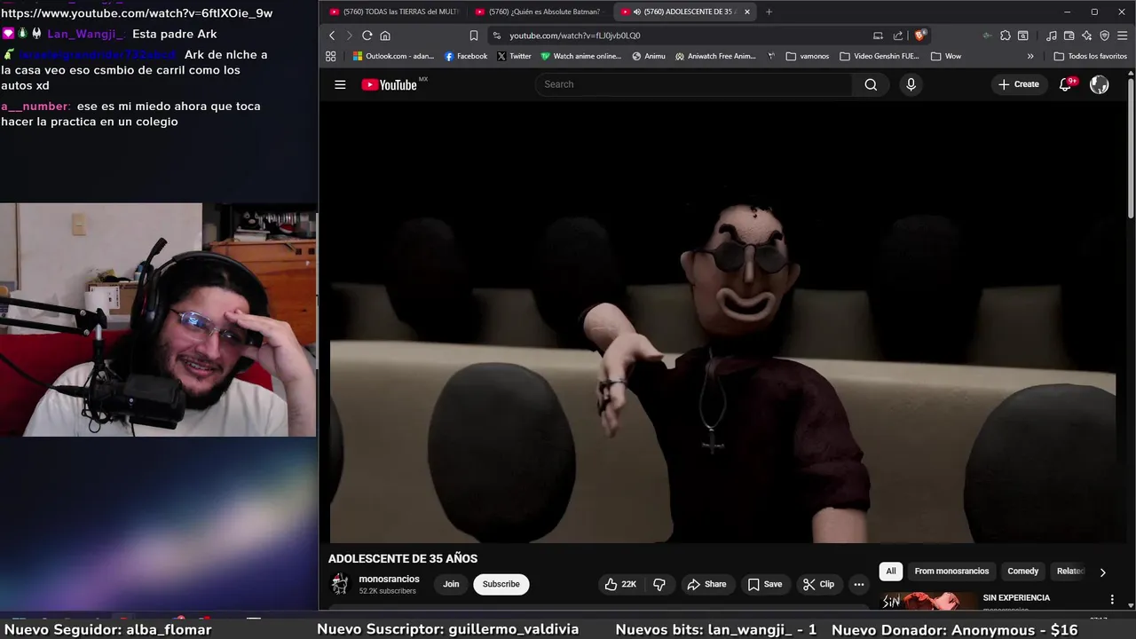
Task: Open the Aniwatch Free Anime bookmark
Action: [715, 56]
